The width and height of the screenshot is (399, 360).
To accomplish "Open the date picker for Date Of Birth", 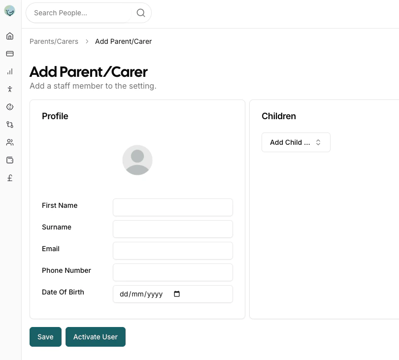I will coord(176,294).
